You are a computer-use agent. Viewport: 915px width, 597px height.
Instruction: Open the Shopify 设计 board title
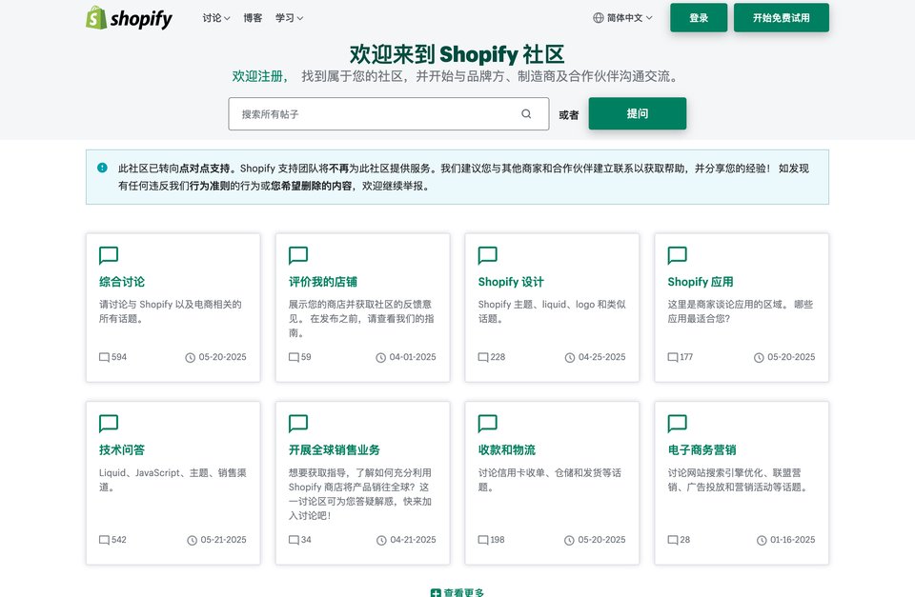tap(511, 282)
